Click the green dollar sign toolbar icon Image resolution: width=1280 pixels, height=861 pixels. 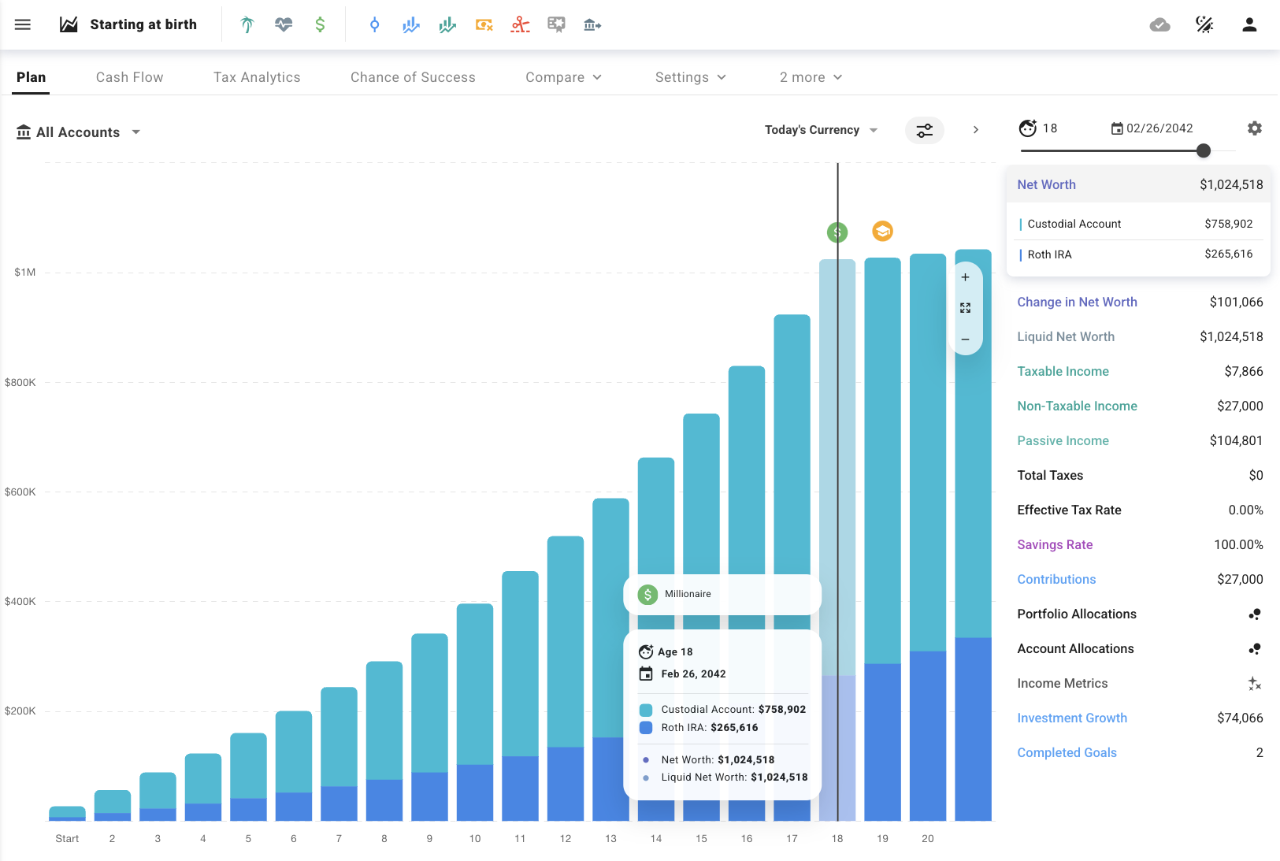[320, 25]
